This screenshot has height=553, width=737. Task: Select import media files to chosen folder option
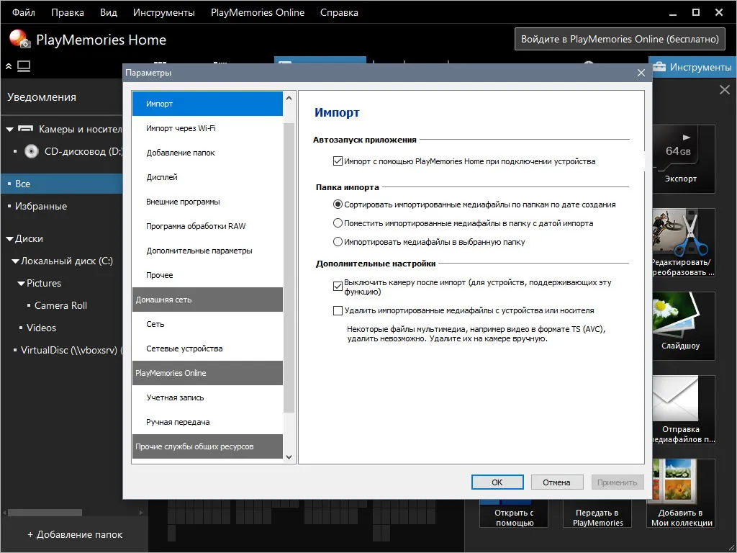coord(338,242)
